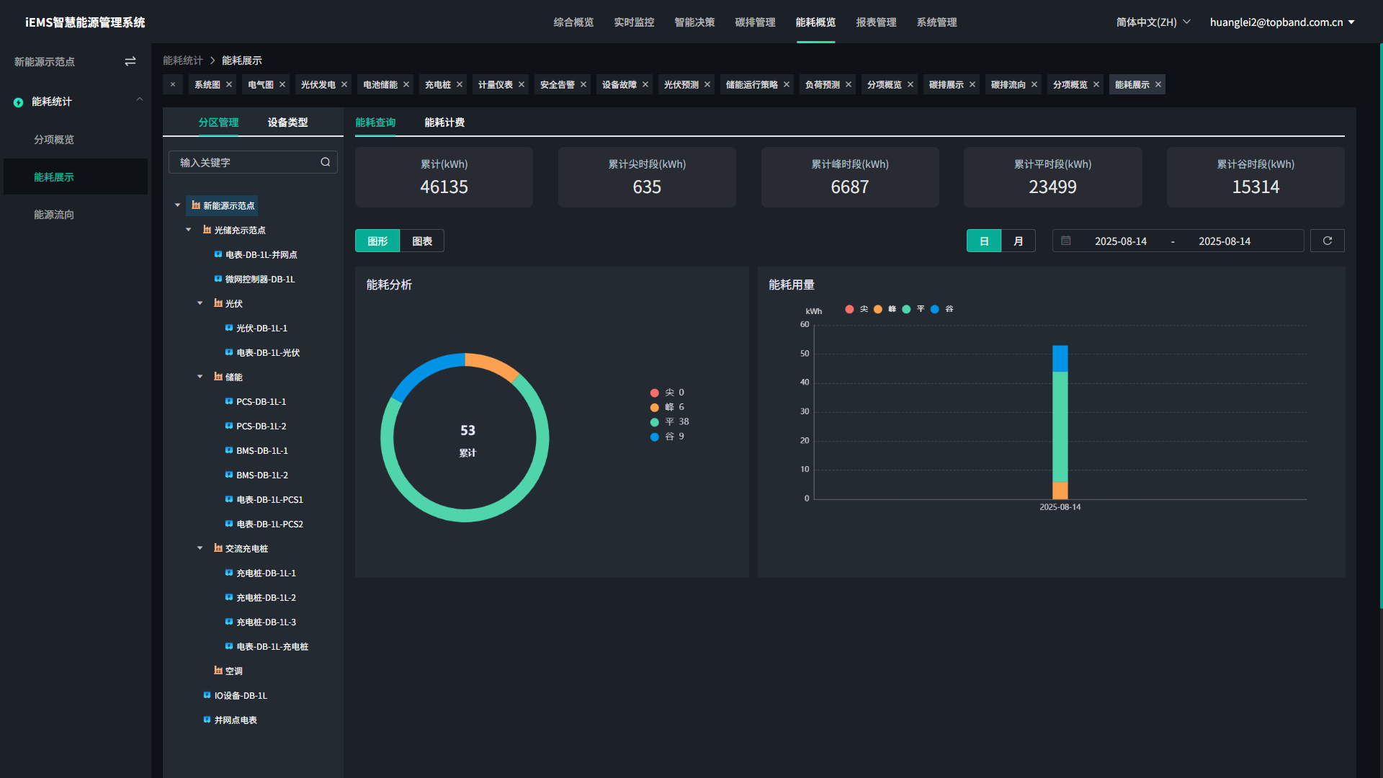Switch view to 图表 mode
The image size is (1383, 778).
tap(422, 241)
